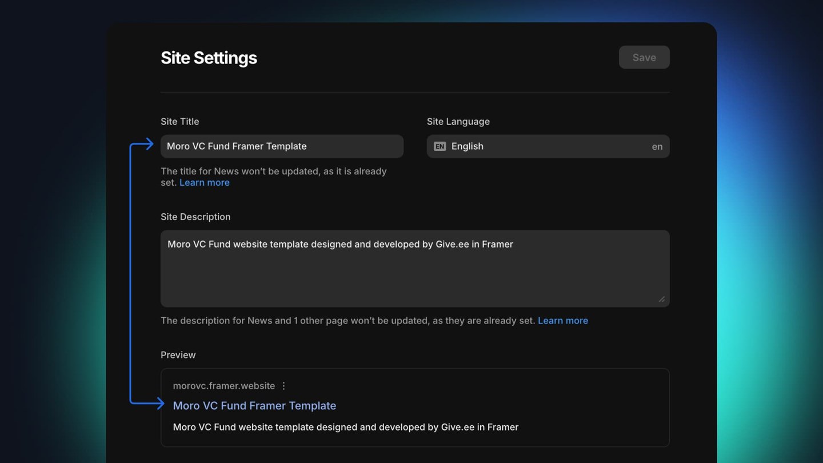The width and height of the screenshot is (823, 463).
Task: Click the Preview section label
Action: [x=178, y=354]
